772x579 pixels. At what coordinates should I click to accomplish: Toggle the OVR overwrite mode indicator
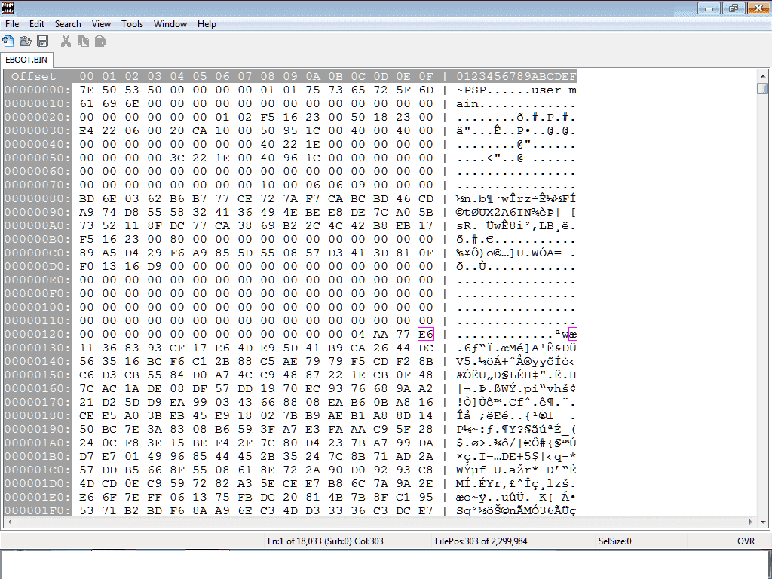[x=746, y=541]
